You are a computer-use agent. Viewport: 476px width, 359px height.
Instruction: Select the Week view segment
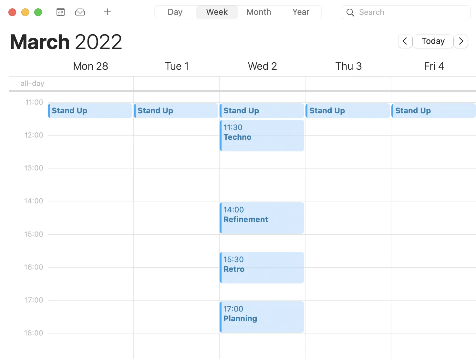pyautogui.click(x=217, y=12)
